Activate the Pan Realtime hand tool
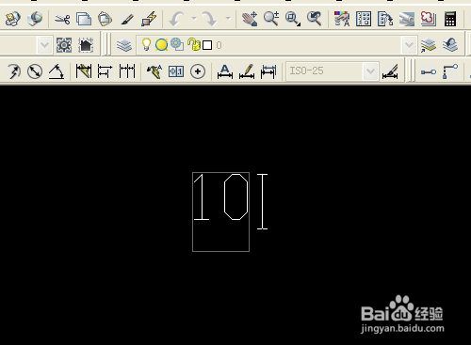This screenshot has height=345, width=471. (250, 19)
